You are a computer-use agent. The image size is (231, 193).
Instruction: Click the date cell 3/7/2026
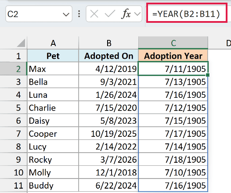pos(109,159)
